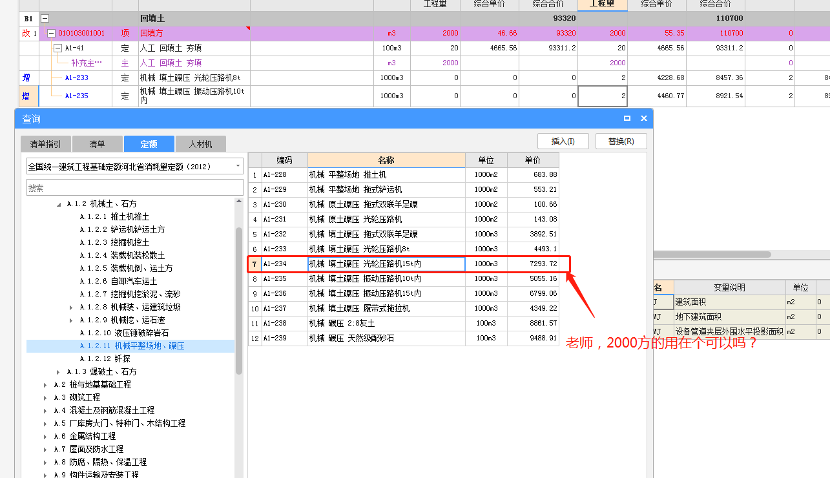Select A.3 砌筑工程 chapter
830x478 pixels.
point(77,398)
